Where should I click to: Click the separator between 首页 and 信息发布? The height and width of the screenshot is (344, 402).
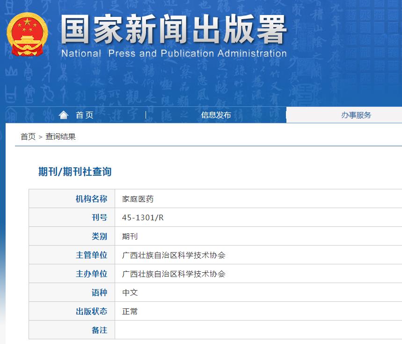pyautogui.click(x=146, y=115)
